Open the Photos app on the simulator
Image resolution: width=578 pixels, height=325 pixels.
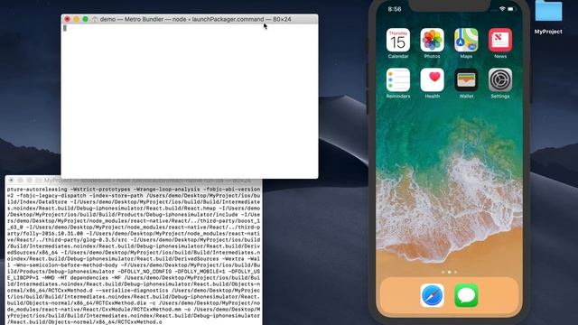pos(432,40)
